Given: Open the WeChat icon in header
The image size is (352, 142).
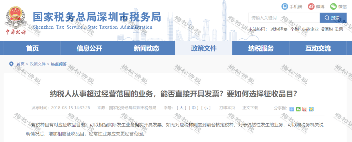Looking at the screenshot, I should point(333,6).
